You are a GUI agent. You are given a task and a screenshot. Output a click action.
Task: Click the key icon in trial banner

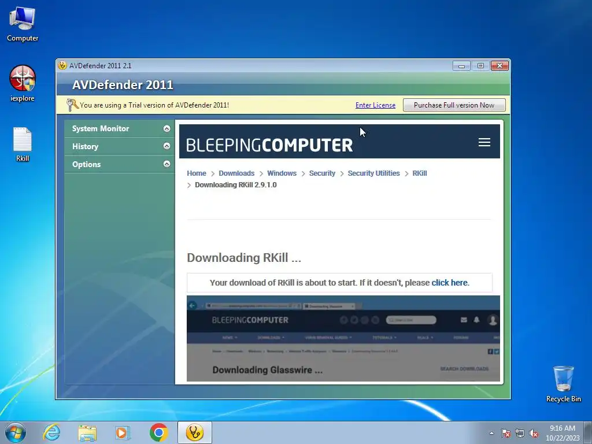coord(72,105)
